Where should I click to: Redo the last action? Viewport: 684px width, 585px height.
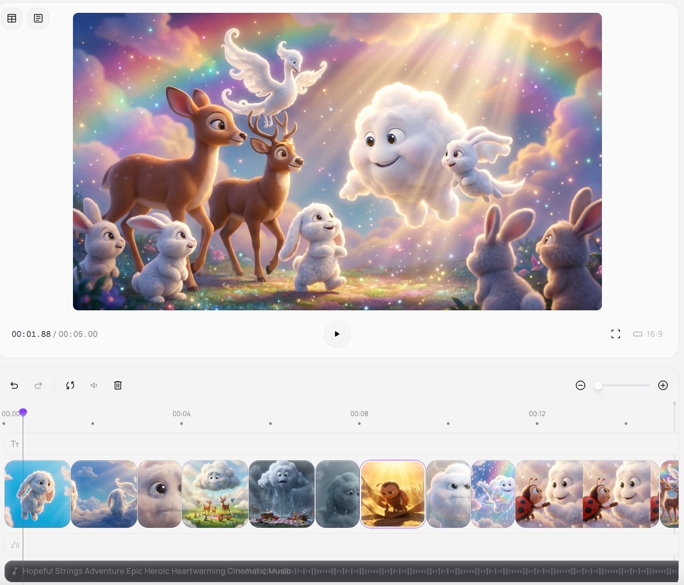tap(38, 385)
